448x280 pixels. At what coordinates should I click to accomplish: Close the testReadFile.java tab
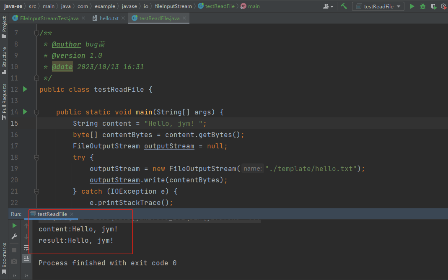[x=184, y=18]
